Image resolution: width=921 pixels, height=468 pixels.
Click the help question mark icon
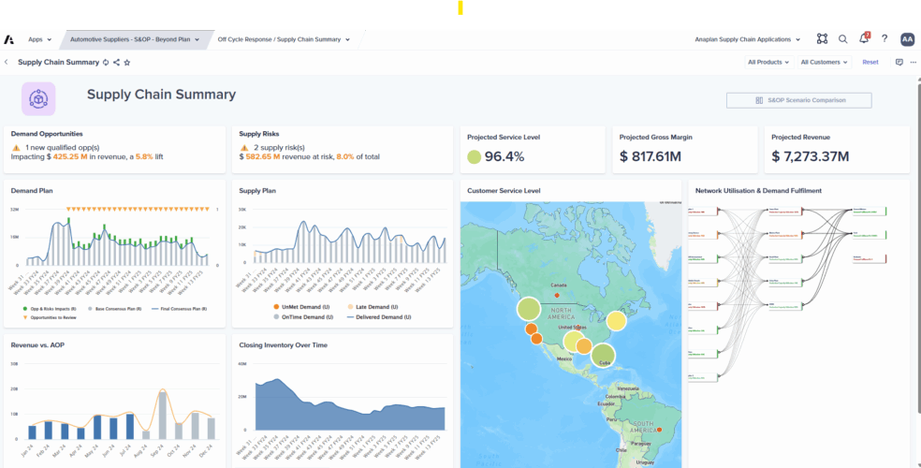[x=884, y=39]
